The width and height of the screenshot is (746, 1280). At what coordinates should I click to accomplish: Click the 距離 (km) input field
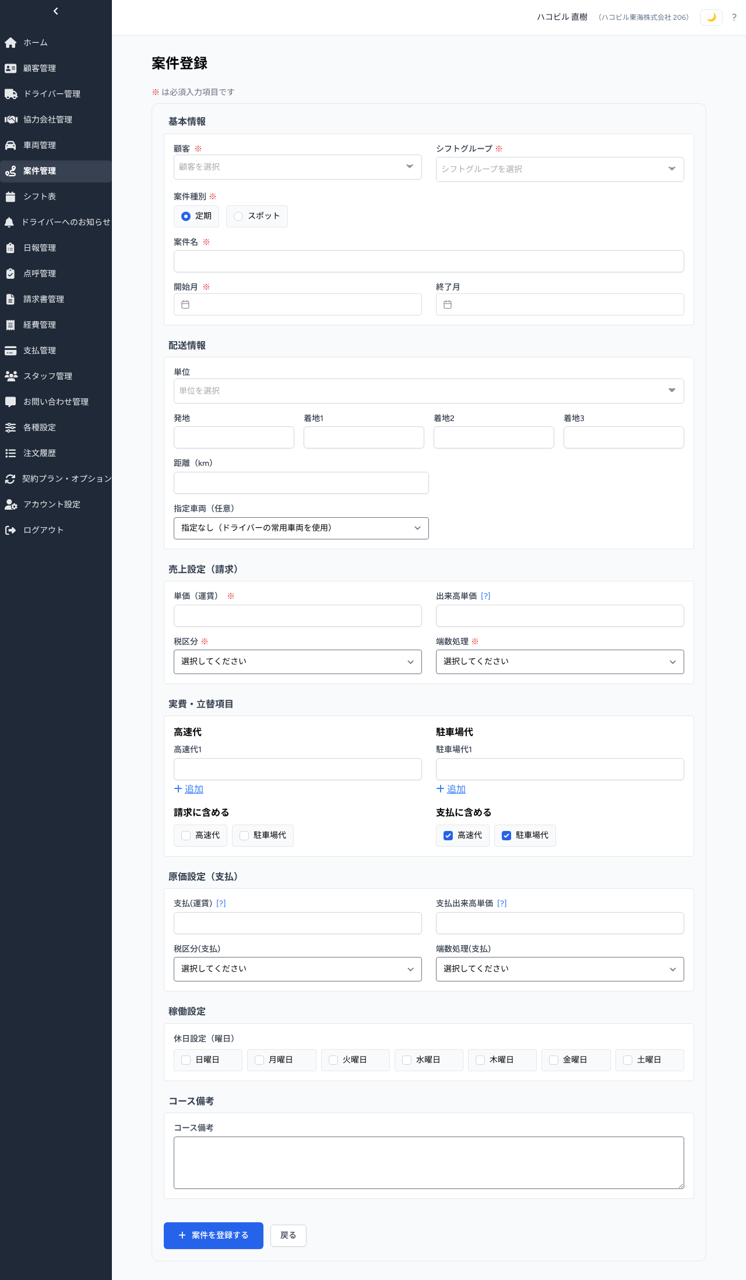tap(301, 483)
